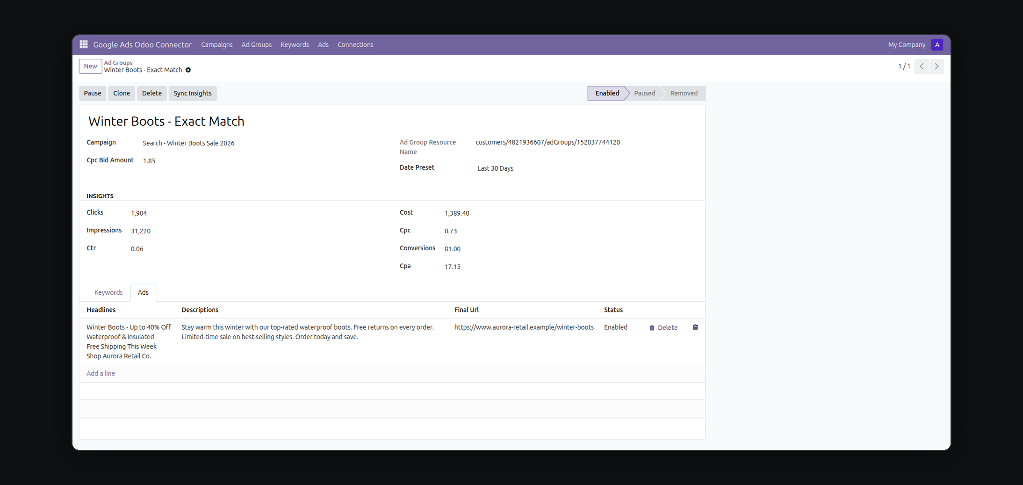The width and height of the screenshot is (1023, 485).
Task: Click ad row Enabled status cell
Action: click(x=616, y=327)
